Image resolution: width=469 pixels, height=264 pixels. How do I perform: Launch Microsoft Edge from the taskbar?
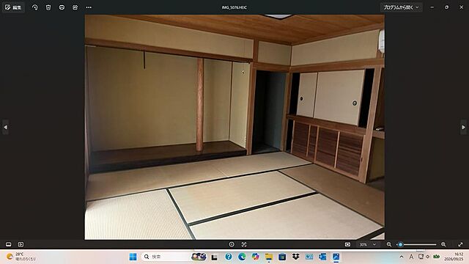coord(242,257)
